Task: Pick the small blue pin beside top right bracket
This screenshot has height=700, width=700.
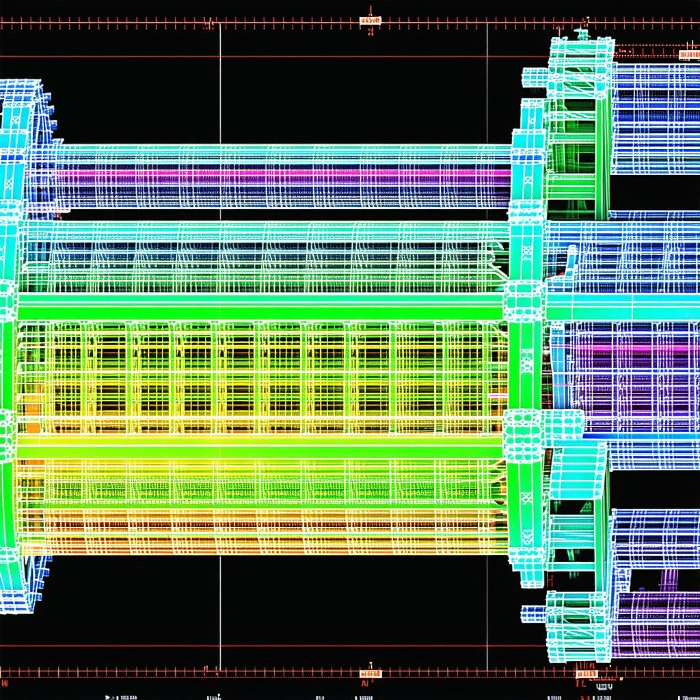Action: pos(535,77)
